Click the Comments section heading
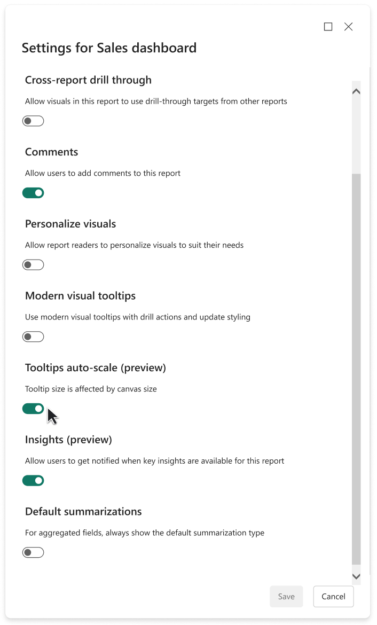377x625 pixels. coord(52,152)
